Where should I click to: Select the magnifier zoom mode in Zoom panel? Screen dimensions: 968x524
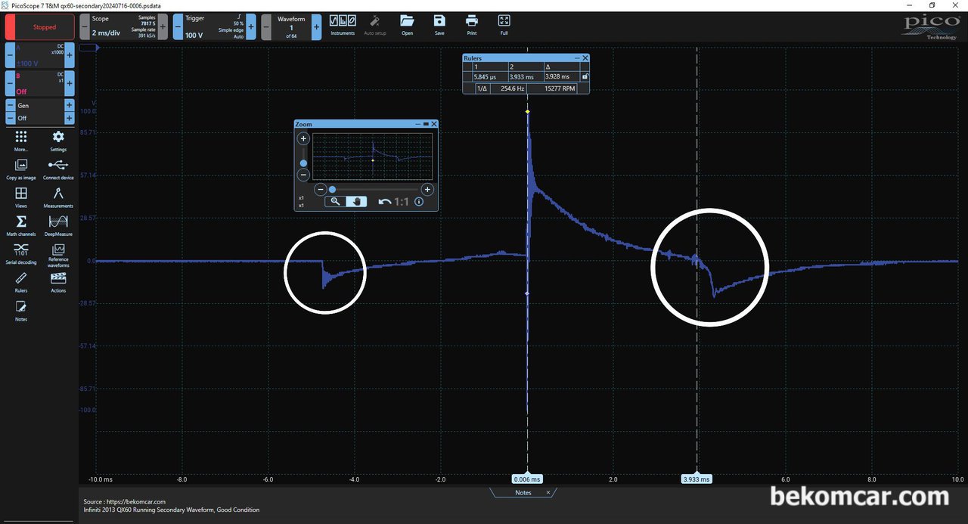point(335,201)
